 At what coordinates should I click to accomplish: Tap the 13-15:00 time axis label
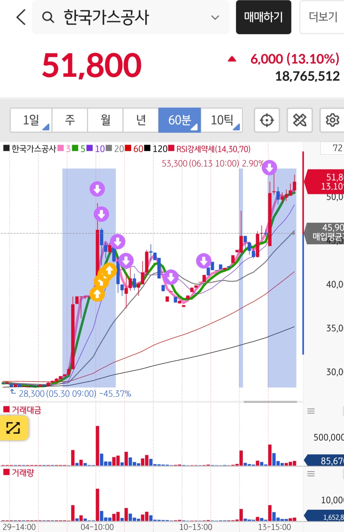[x=274, y=527]
